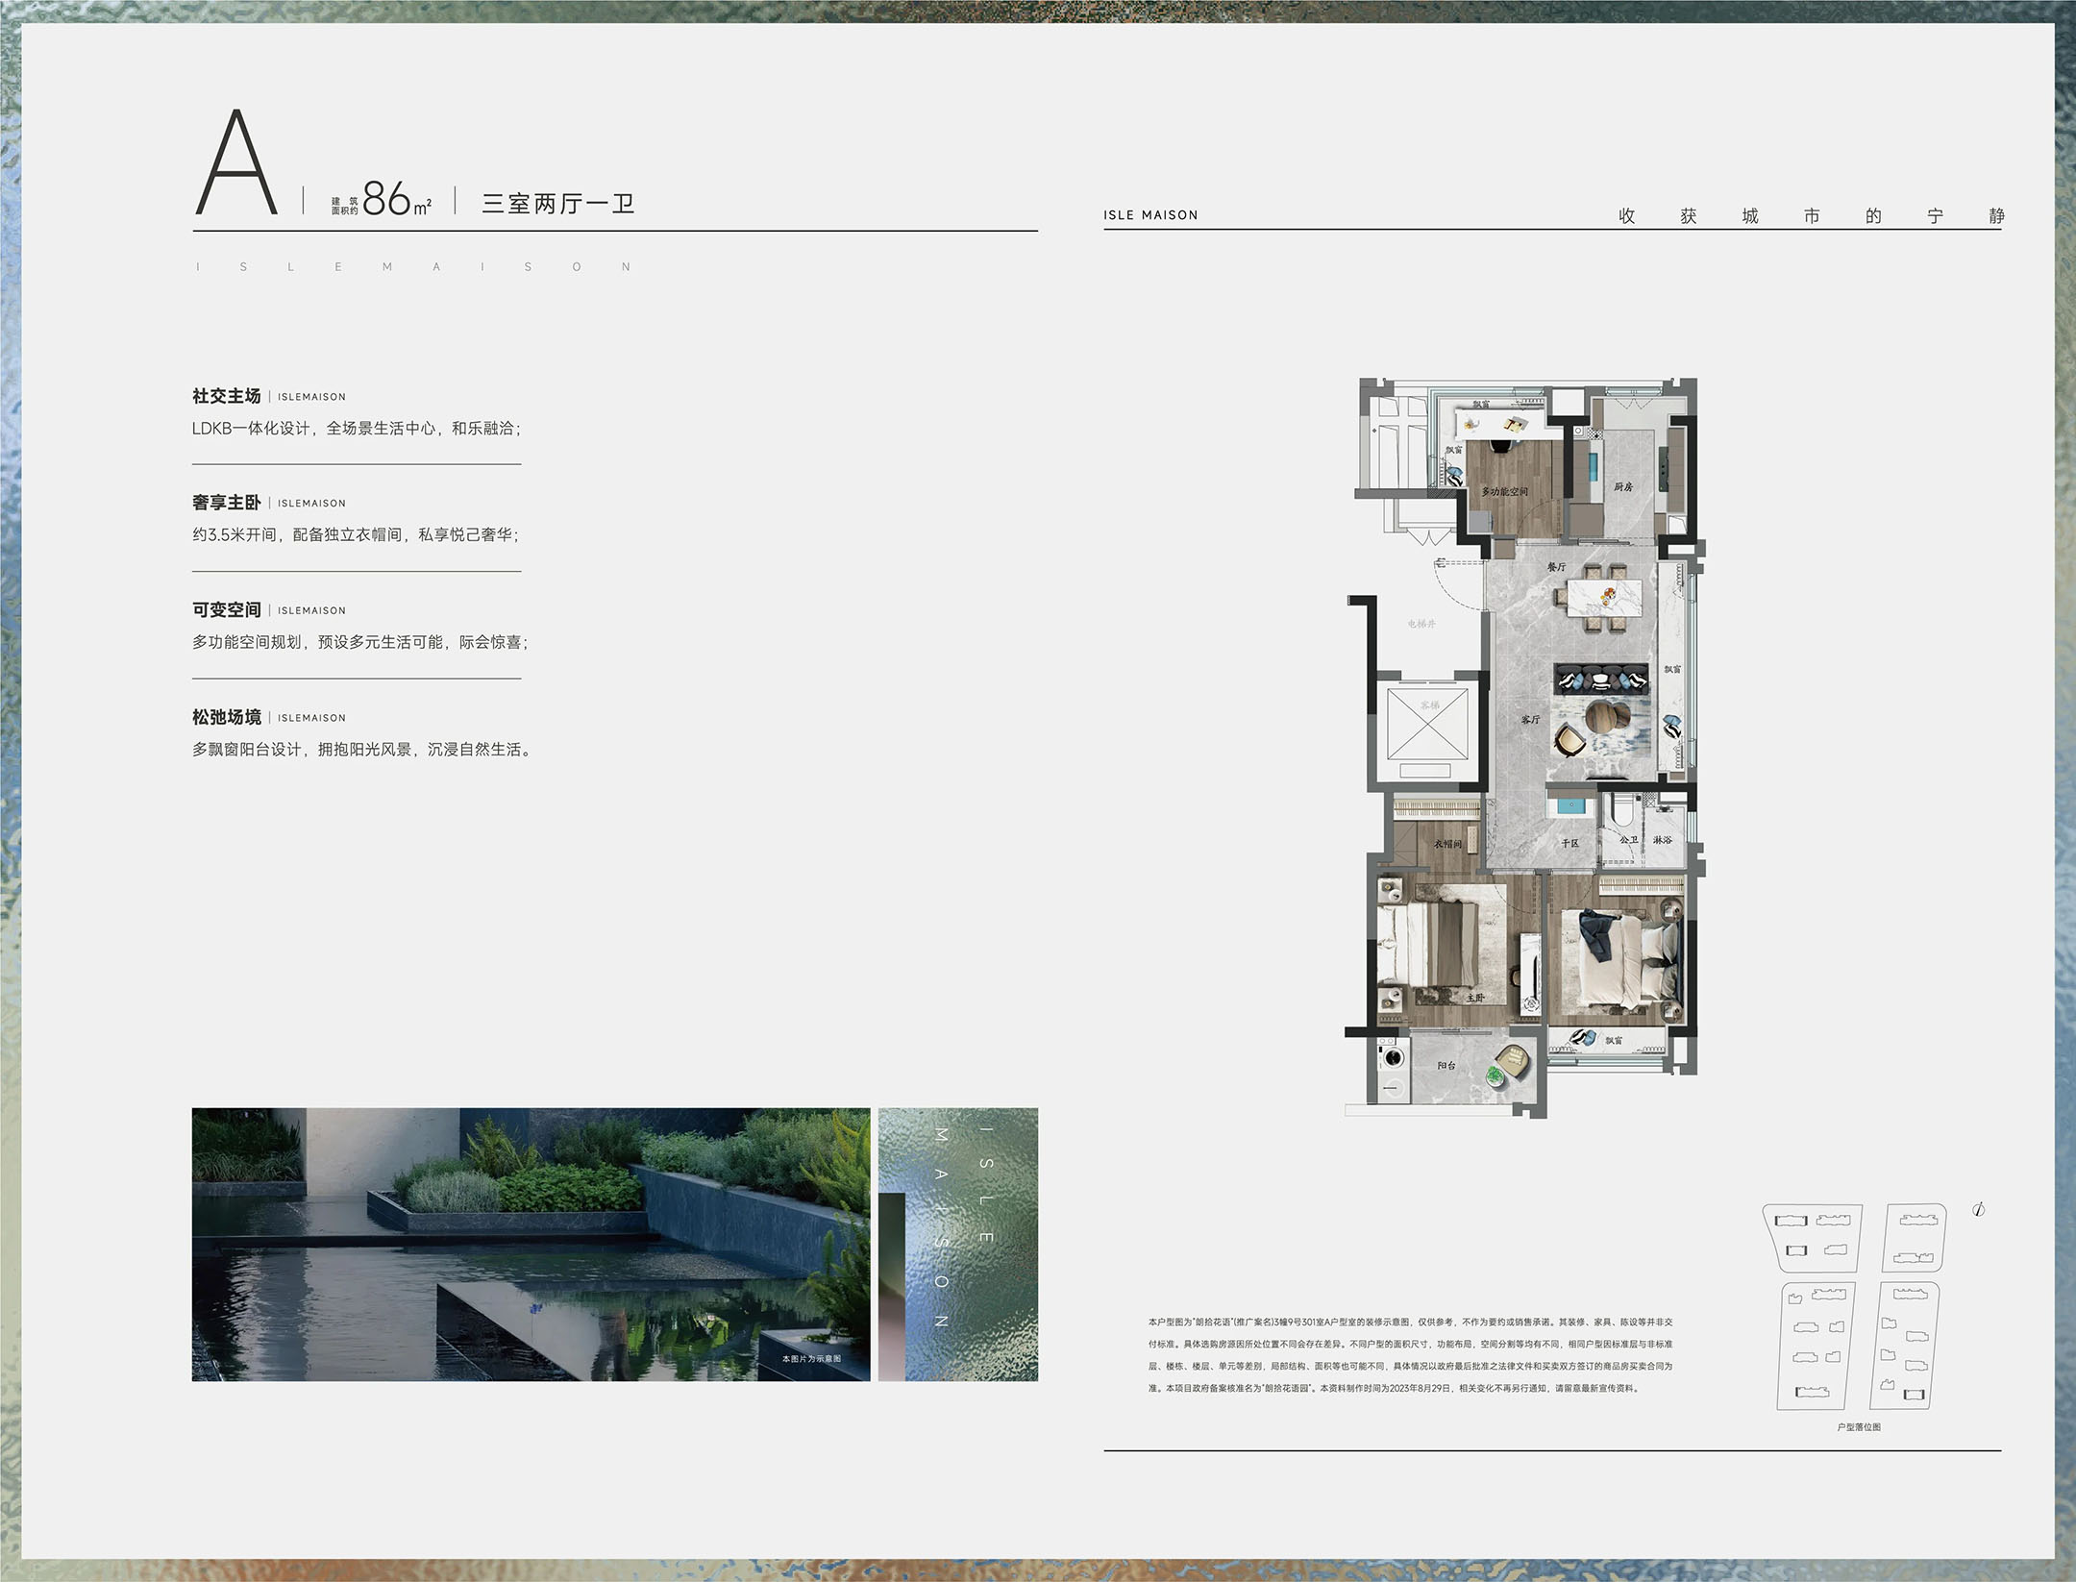This screenshot has height=1582, width=2076.
Task: Click the 松弛场境 heading
Action: (227, 717)
